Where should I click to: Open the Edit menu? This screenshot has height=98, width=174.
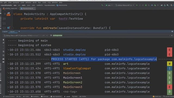(5, 2)
